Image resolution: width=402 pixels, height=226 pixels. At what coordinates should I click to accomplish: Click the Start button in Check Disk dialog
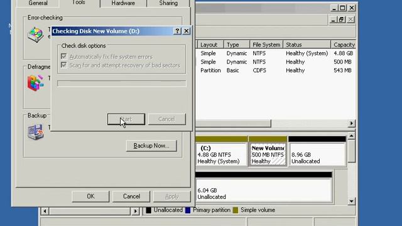point(126,119)
